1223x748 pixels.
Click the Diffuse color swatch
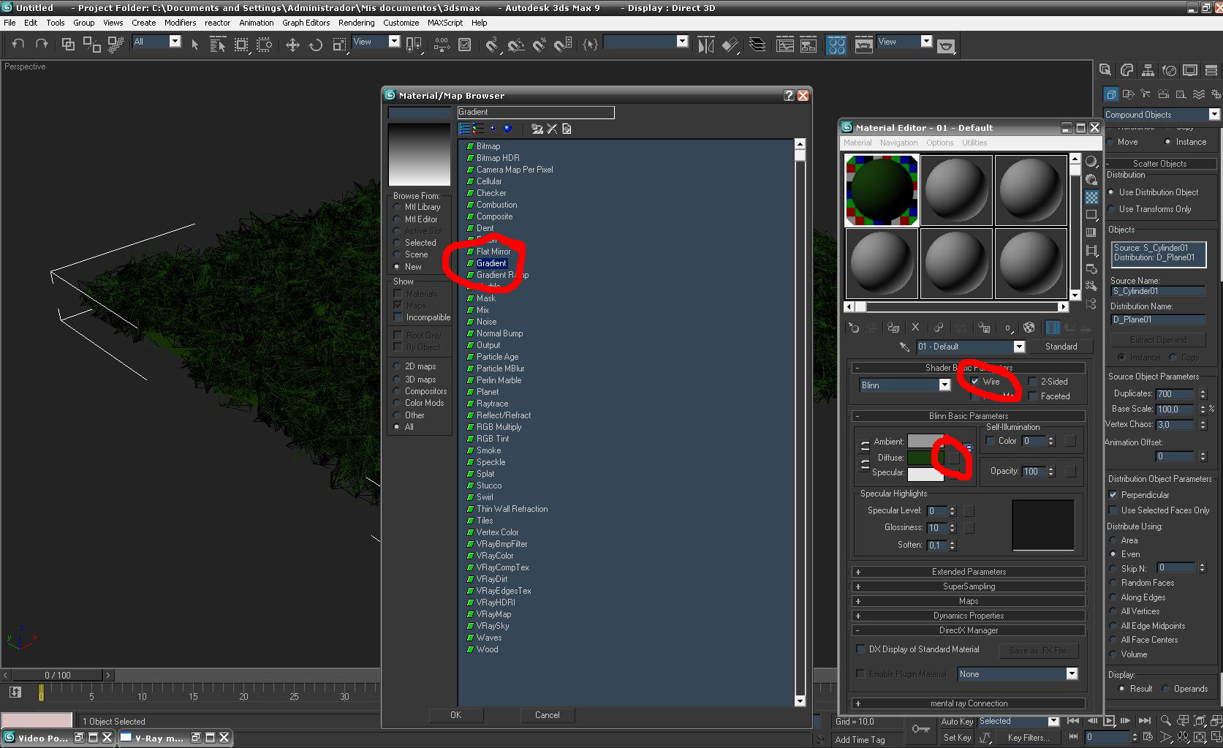pyautogui.click(x=925, y=458)
